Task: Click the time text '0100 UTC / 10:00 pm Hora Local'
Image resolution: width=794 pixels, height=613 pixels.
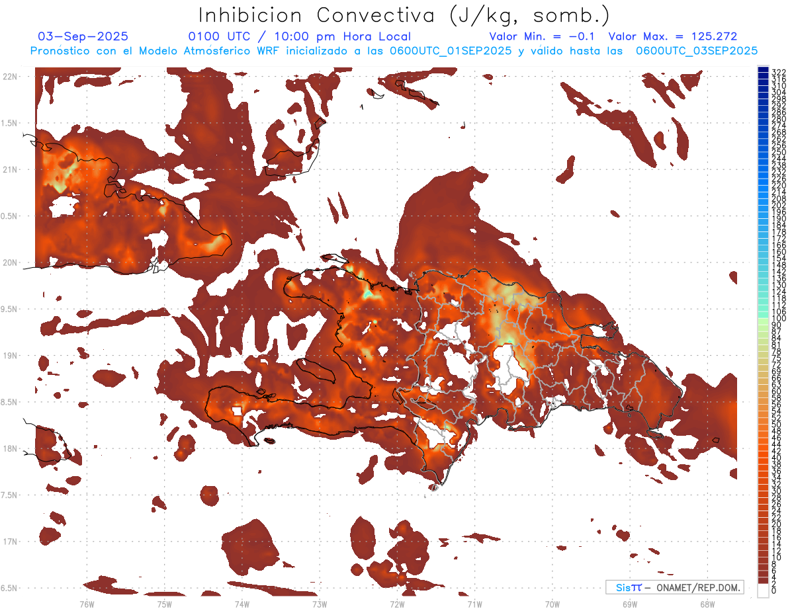Action: [299, 36]
